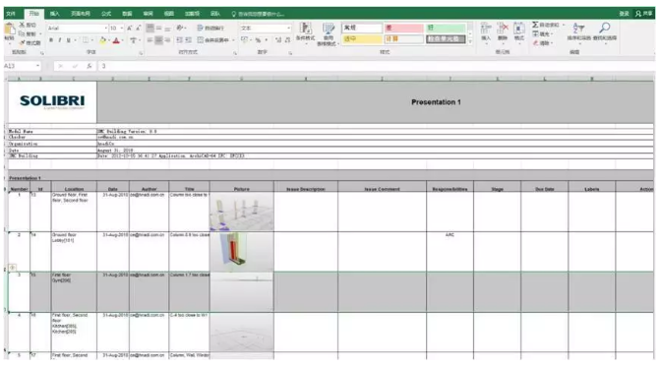The image size is (660, 368).
Task: Apply the red font color A
Action: (x=117, y=40)
